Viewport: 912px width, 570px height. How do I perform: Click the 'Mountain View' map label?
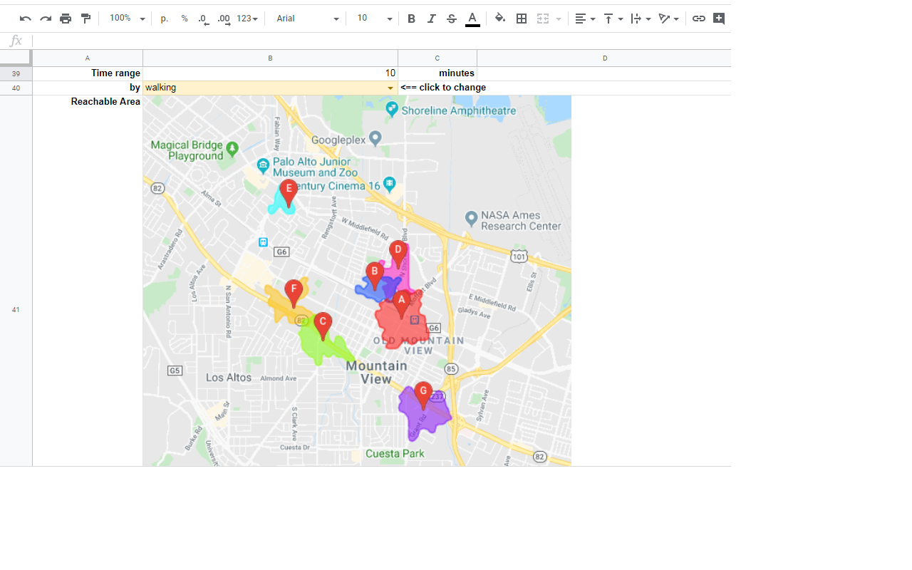point(376,373)
